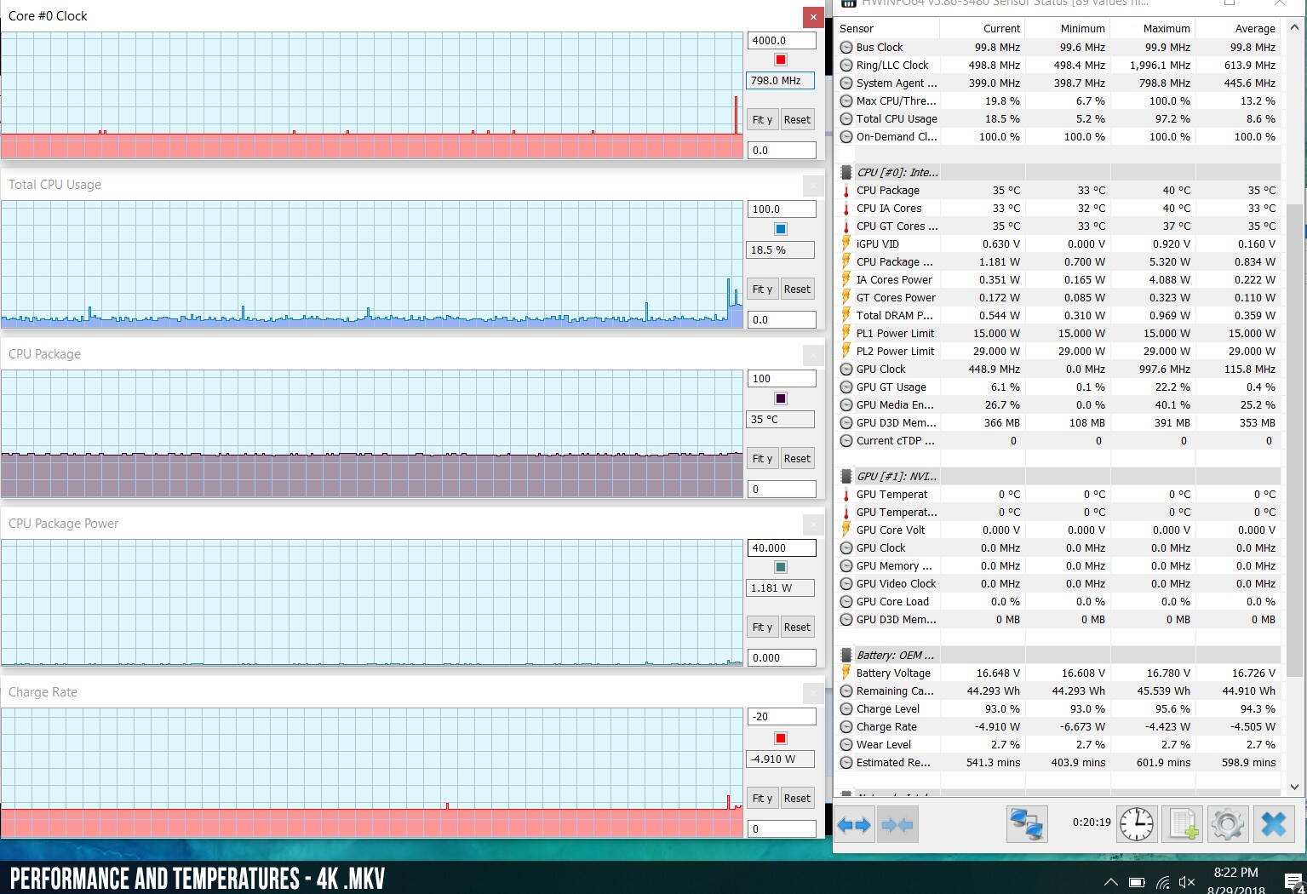Click the Maximum column header

pyautogui.click(x=1166, y=28)
